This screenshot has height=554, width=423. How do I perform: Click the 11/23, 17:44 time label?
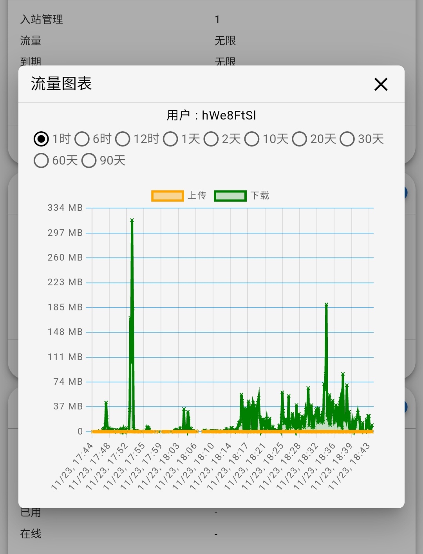coord(72,466)
